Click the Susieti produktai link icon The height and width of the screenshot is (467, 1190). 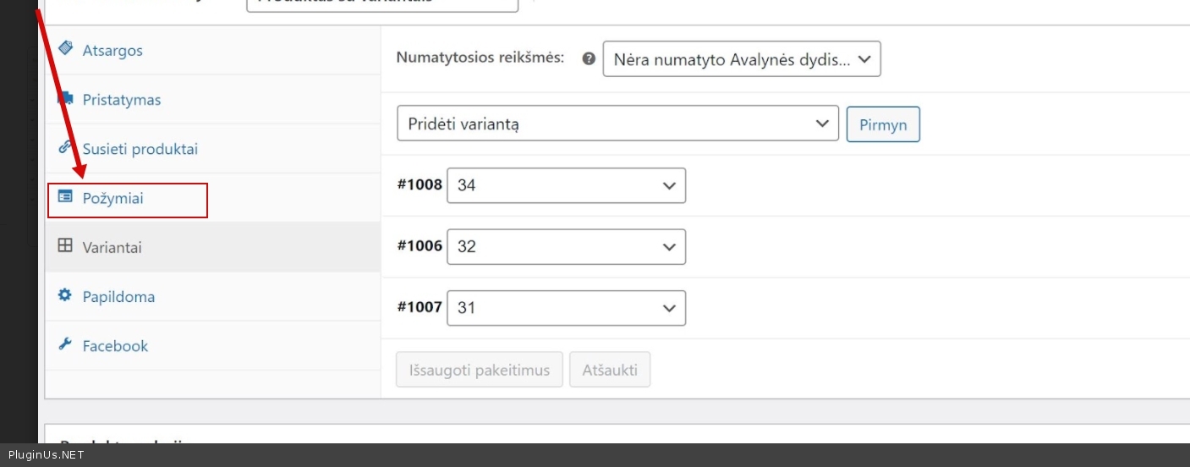(x=65, y=147)
